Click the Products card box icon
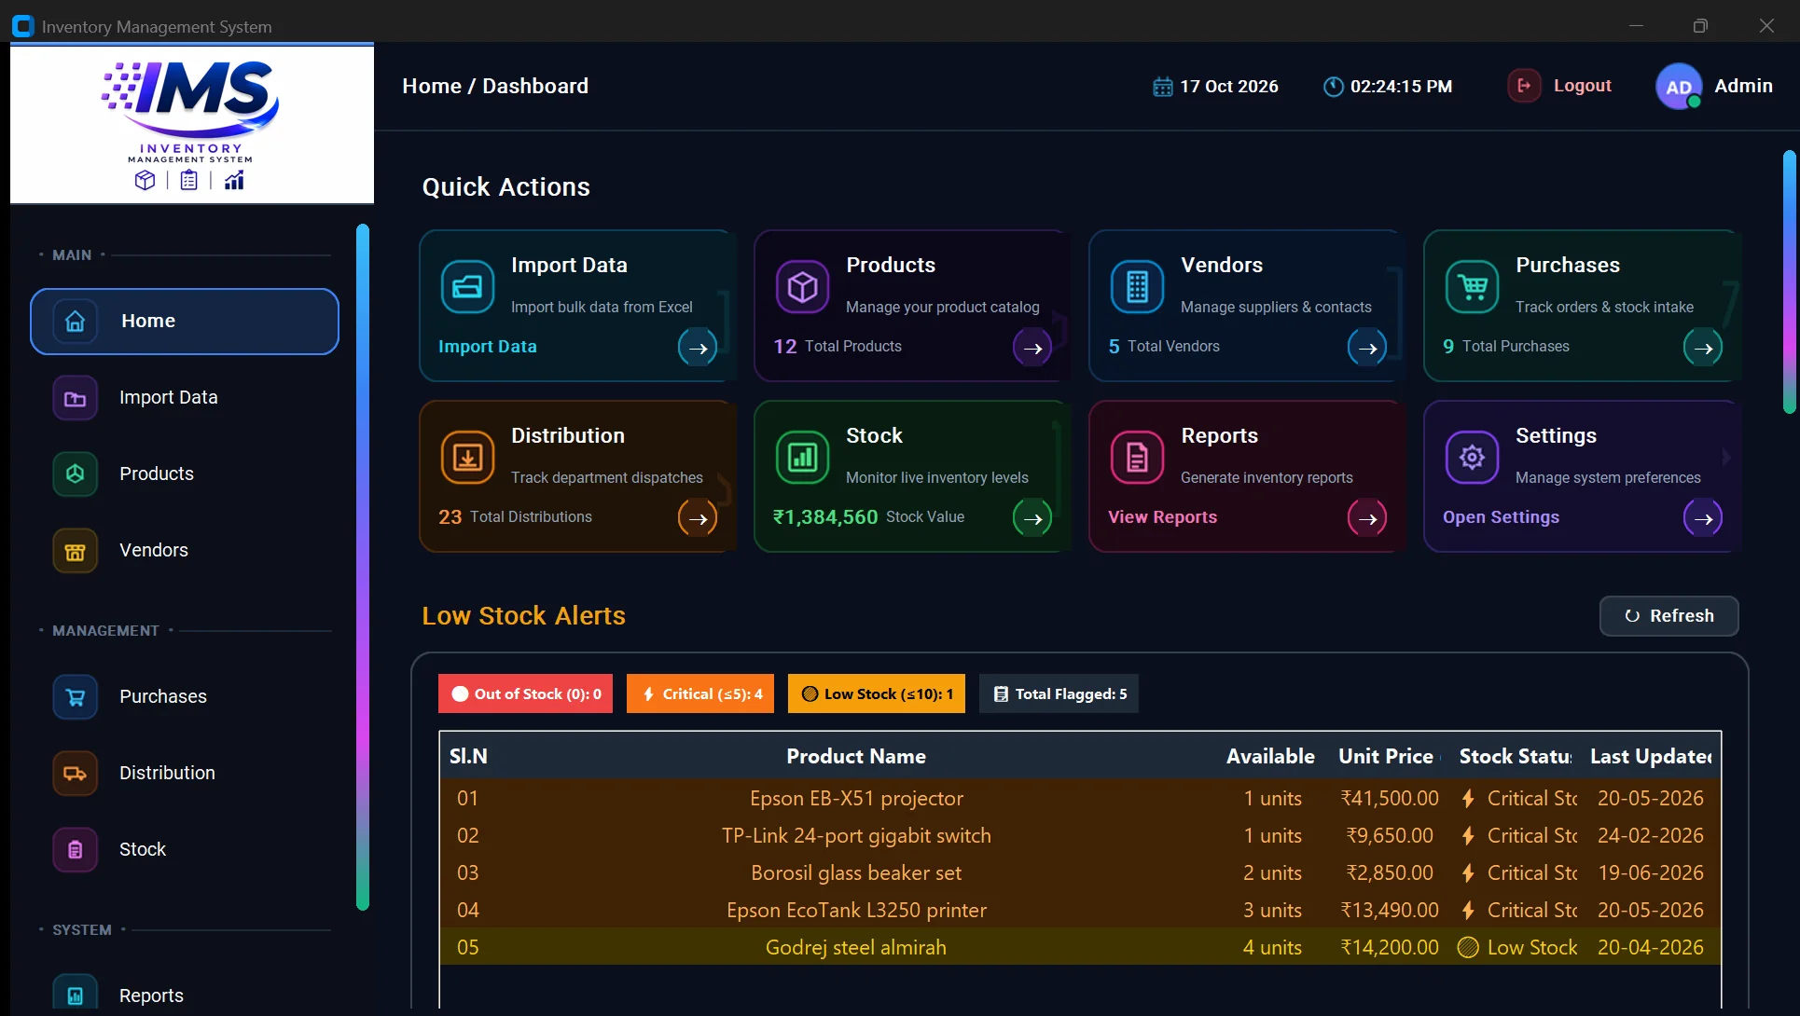The width and height of the screenshot is (1800, 1016). pyautogui.click(x=802, y=286)
